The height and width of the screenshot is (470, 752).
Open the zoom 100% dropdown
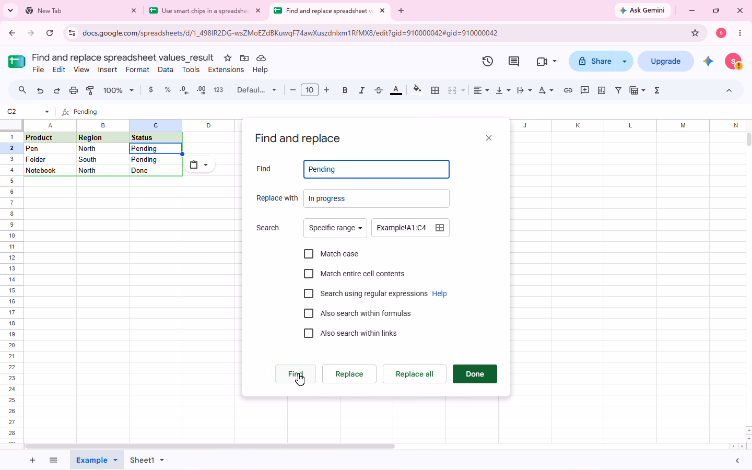pos(119,90)
